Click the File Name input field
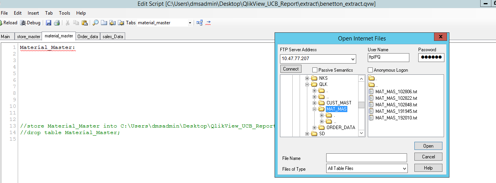The width and height of the screenshot is (496, 183). coord(366,158)
